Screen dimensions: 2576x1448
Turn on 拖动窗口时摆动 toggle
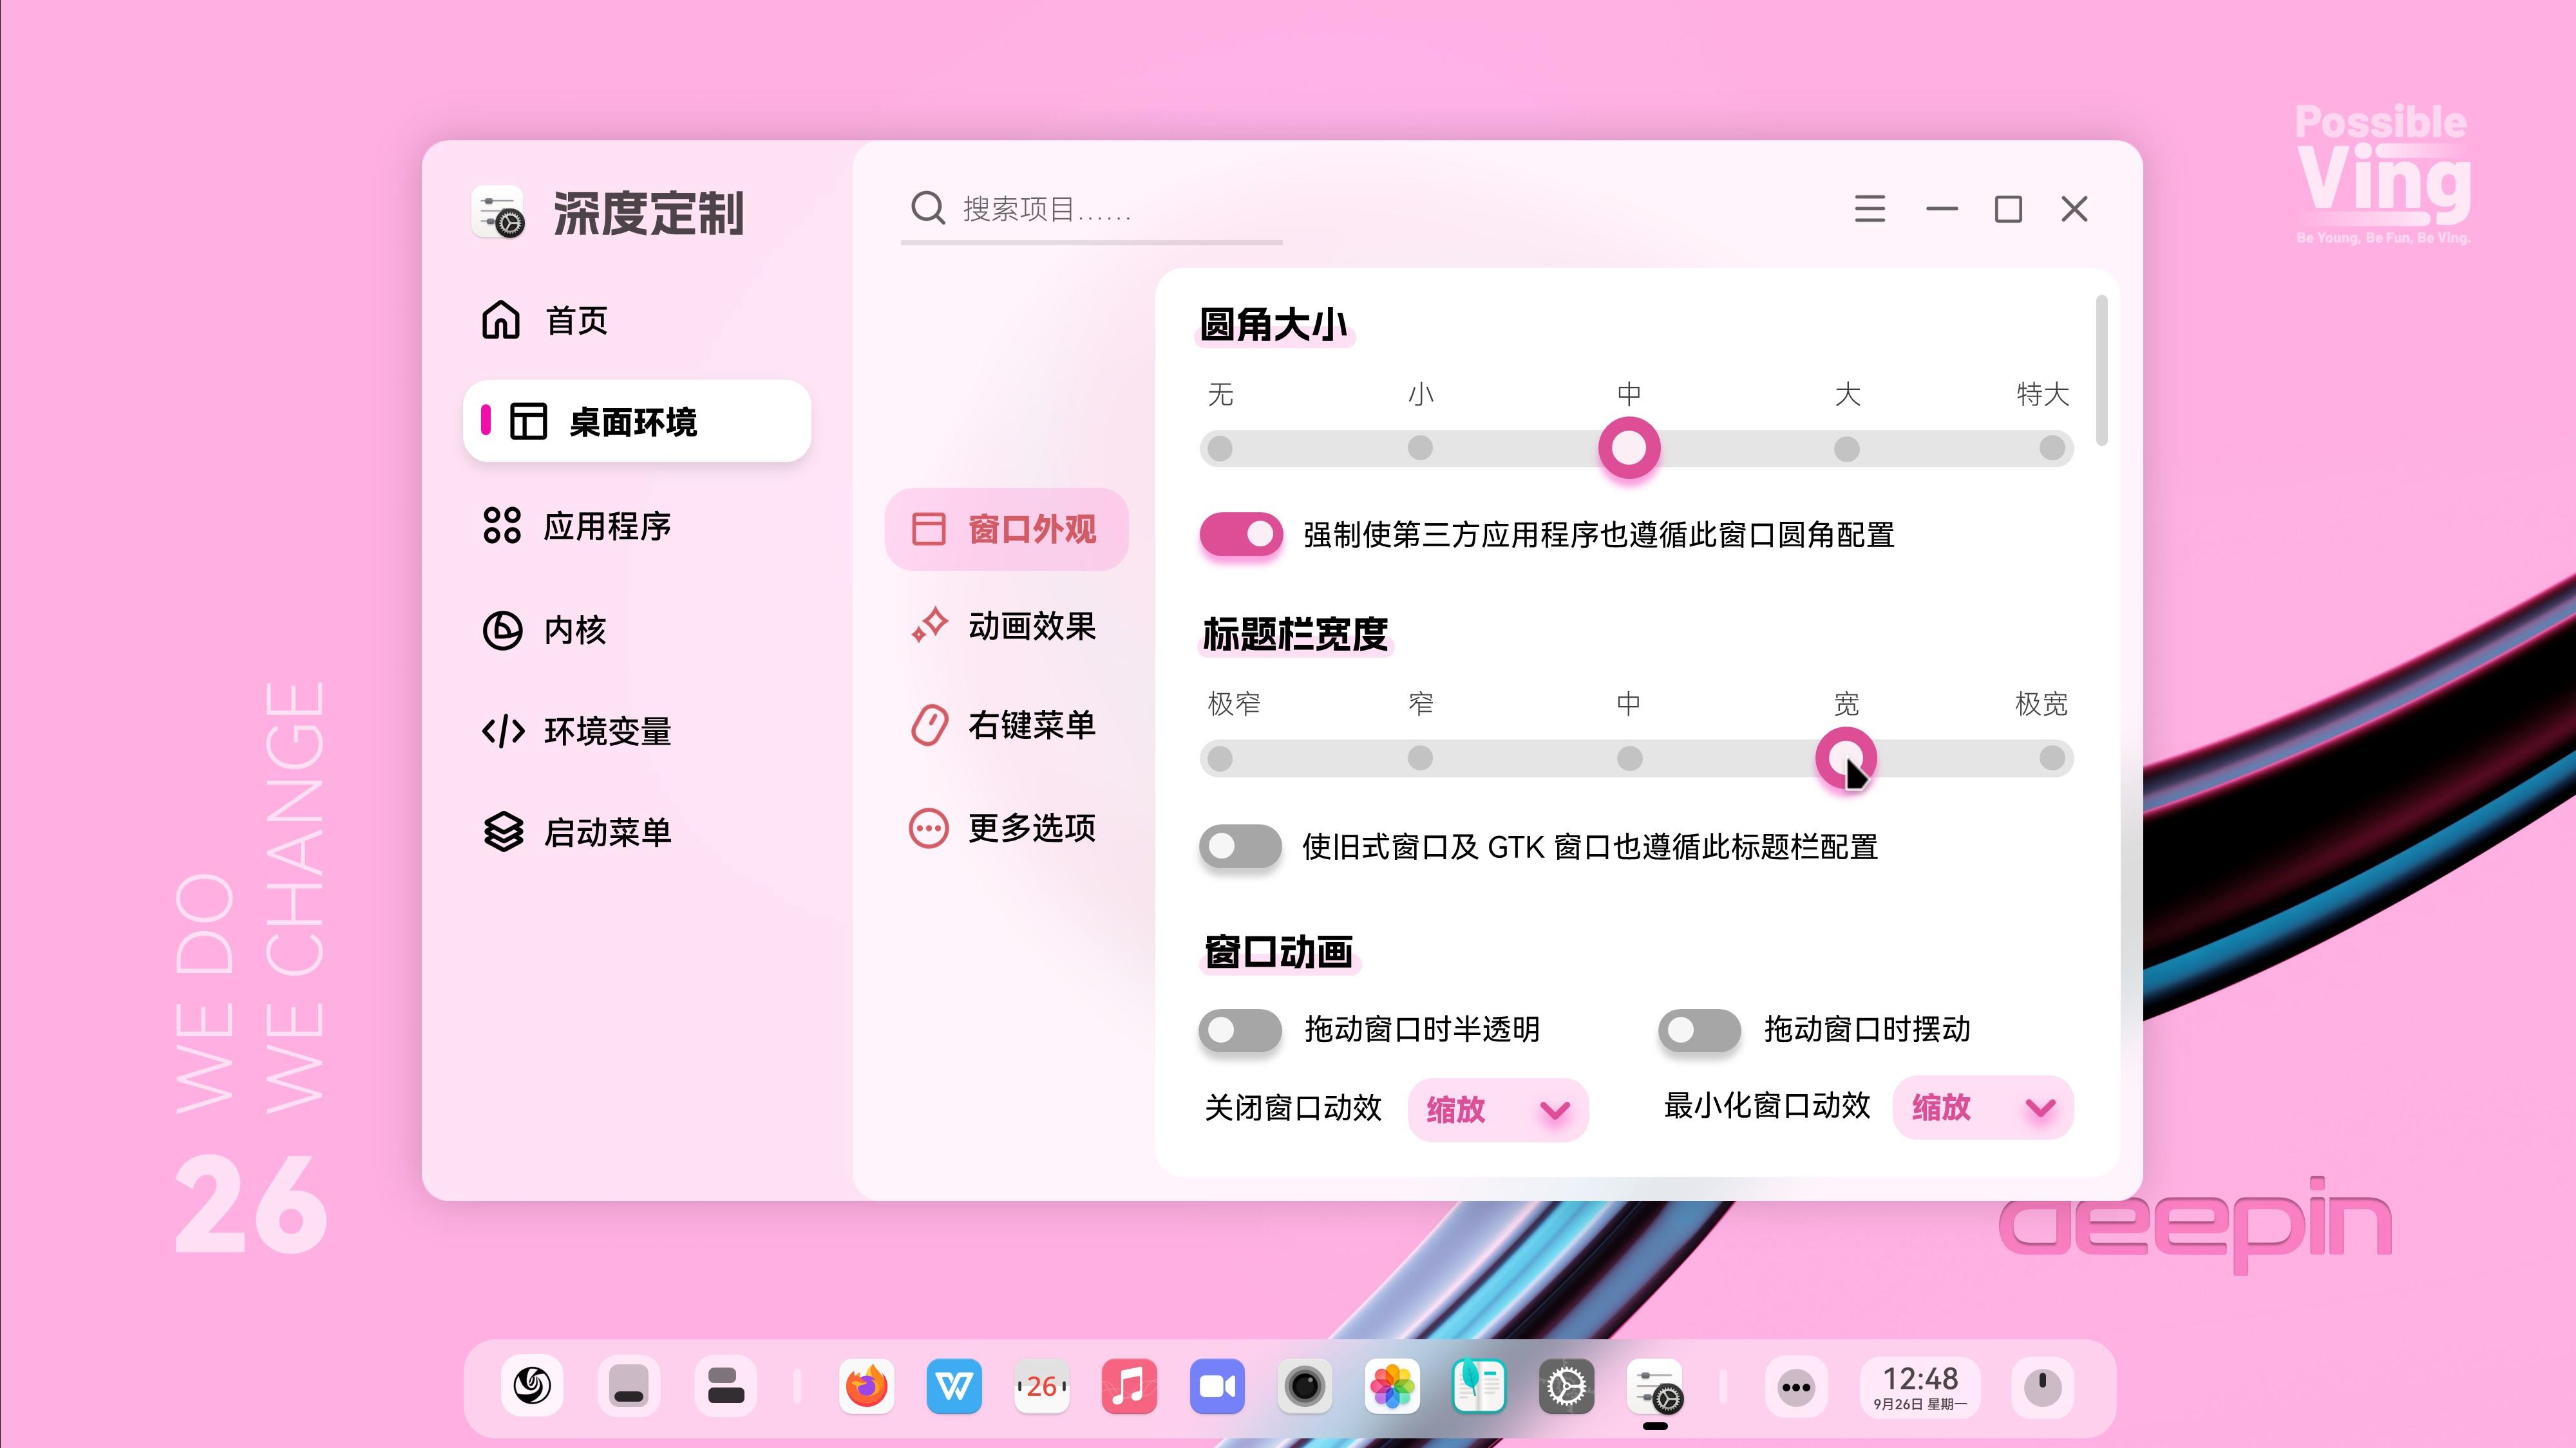click(1700, 1029)
